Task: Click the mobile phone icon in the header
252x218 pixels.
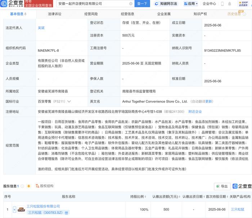Action: point(222,4)
